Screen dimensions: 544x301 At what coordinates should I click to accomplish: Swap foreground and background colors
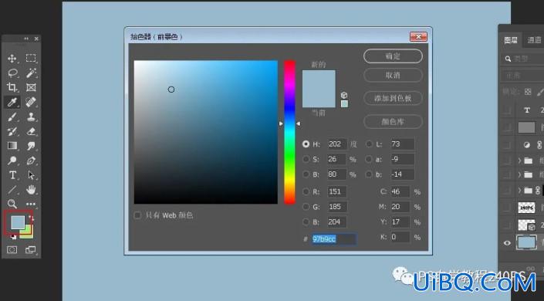(x=32, y=218)
